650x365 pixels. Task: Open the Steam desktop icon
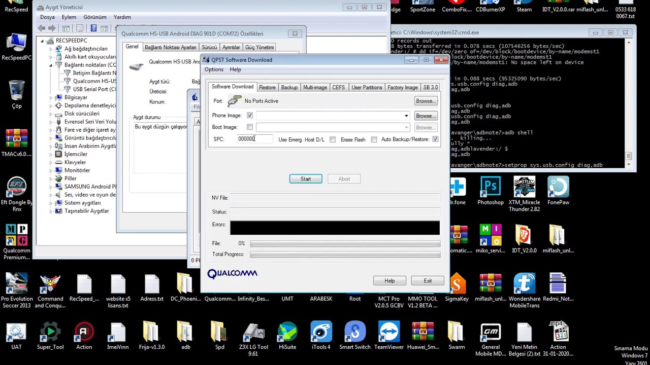coord(524,7)
